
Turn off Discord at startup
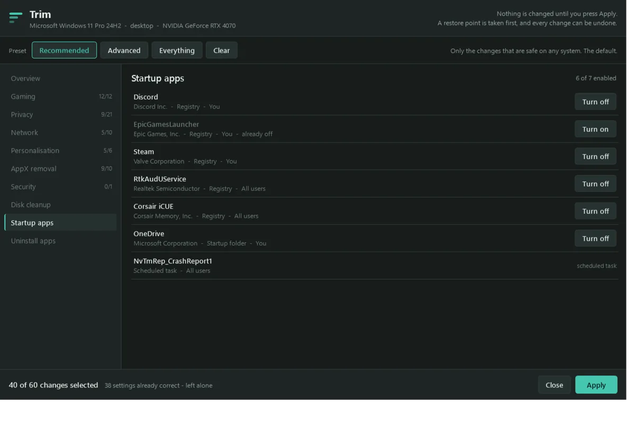[x=595, y=102]
